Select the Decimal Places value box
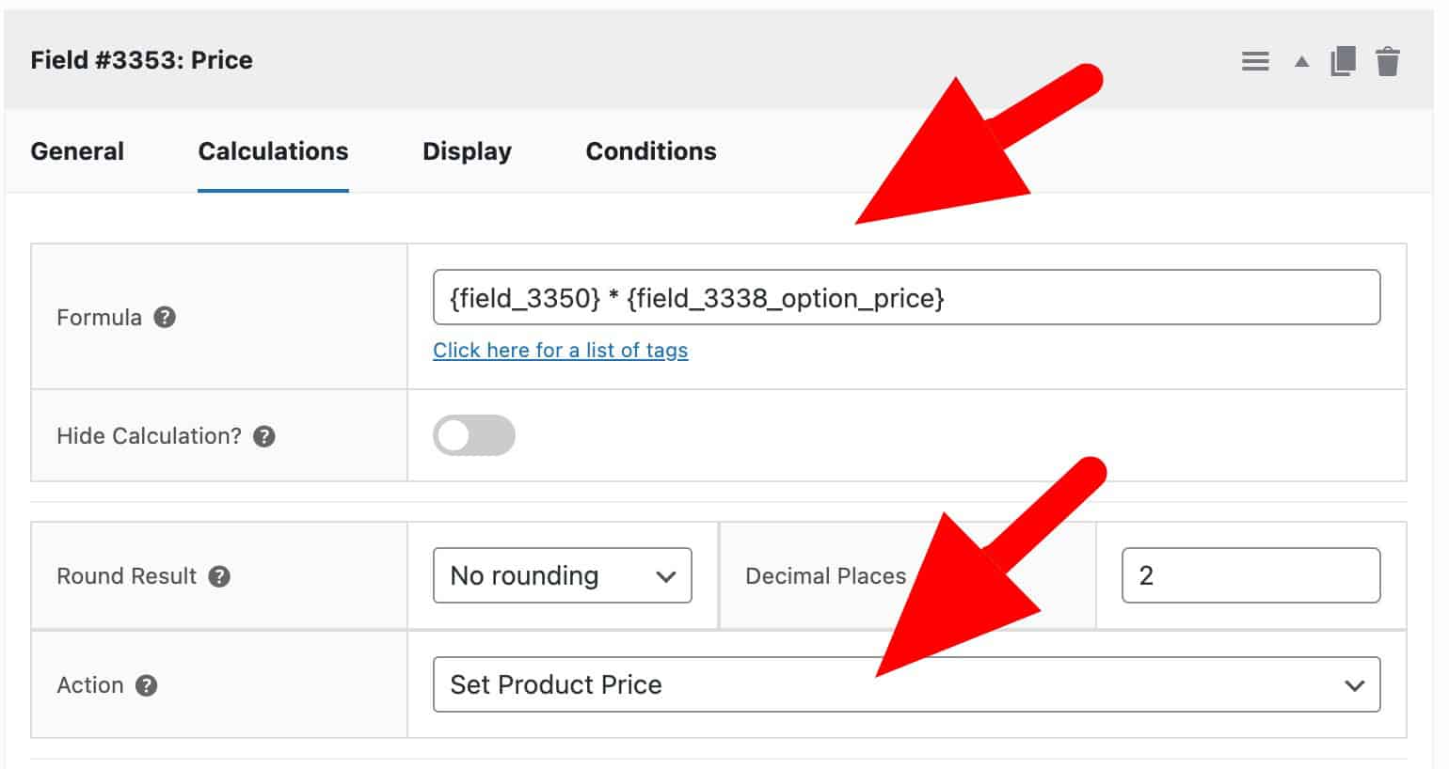Image resolution: width=1449 pixels, height=769 pixels. 1250,575
